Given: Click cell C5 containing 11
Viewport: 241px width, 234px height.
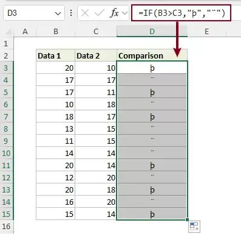Looking at the screenshot, I should tap(96, 92).
